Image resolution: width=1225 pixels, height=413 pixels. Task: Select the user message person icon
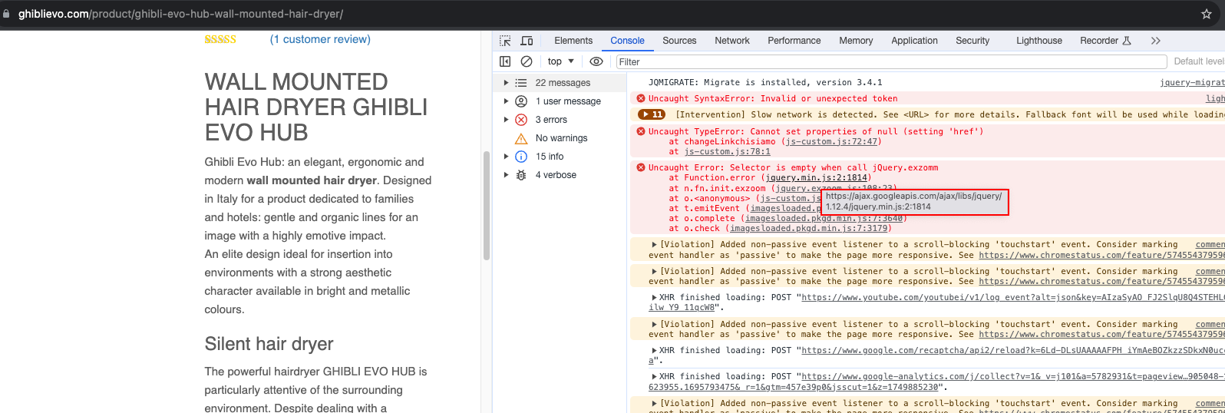coord(521,101)
